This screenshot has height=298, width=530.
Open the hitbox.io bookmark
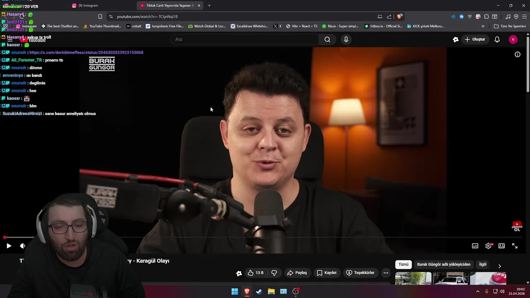[x=383, y=26]
